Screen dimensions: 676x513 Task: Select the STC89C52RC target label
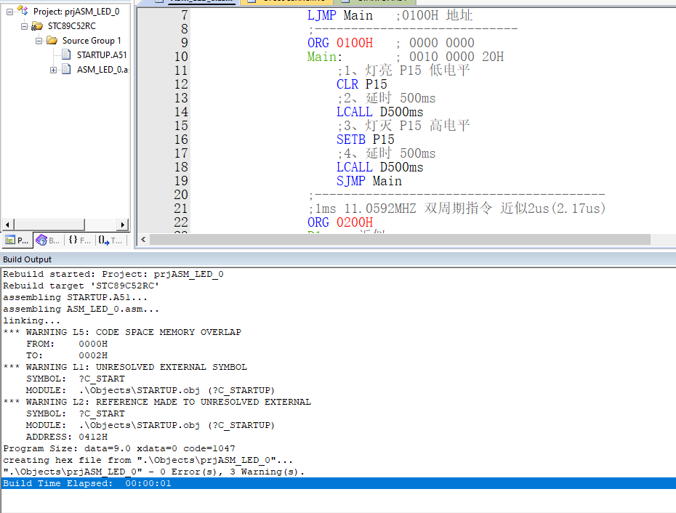[71, 26]
